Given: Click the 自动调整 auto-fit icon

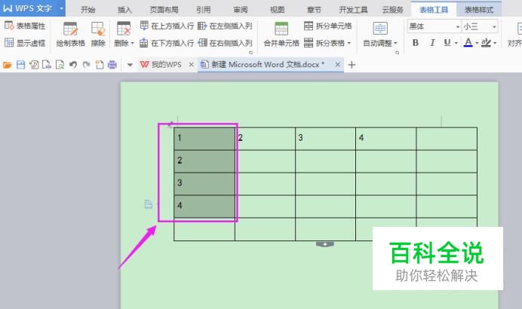Looking at the screenshot, I should click(380, 29).
